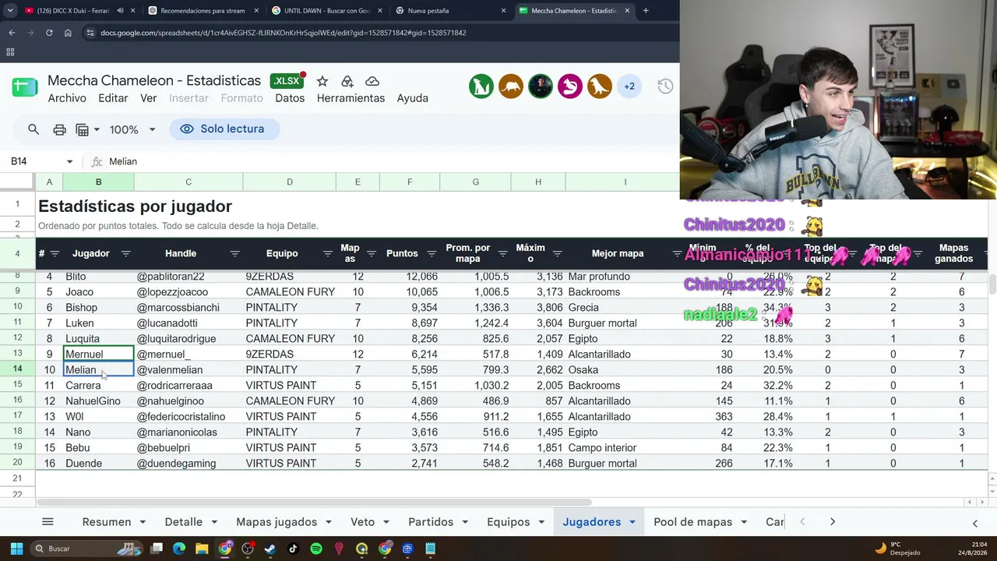Open version history clock icon

click(x=665, y=86)
